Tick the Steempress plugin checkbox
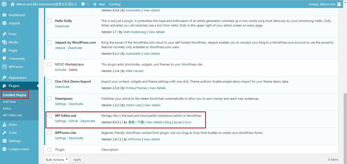The height and width of the screenshot is (164, 347). pyautogui.click(x=49, y=98)
